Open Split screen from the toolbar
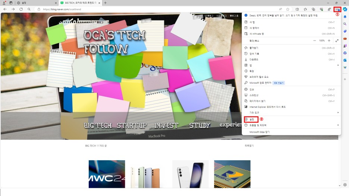Screen dimensions: 349x196 pyautogui.click(x=297, y=9)
